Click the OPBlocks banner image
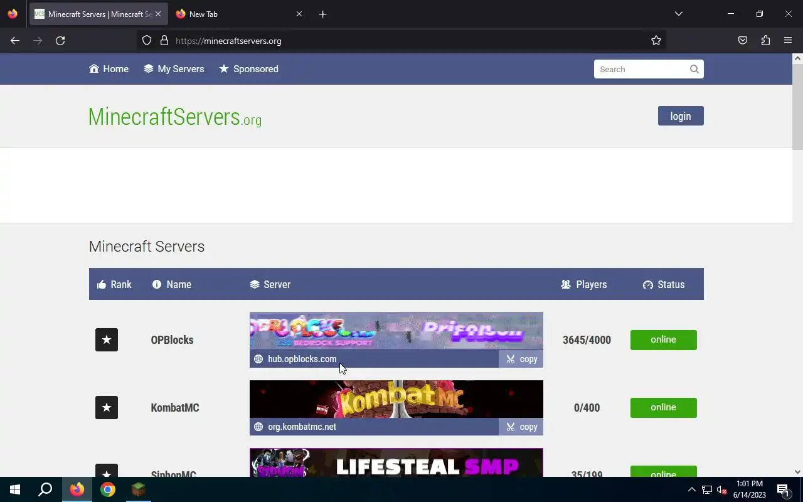This screenshot has height=502, width=803. click(x=396, y=331)
